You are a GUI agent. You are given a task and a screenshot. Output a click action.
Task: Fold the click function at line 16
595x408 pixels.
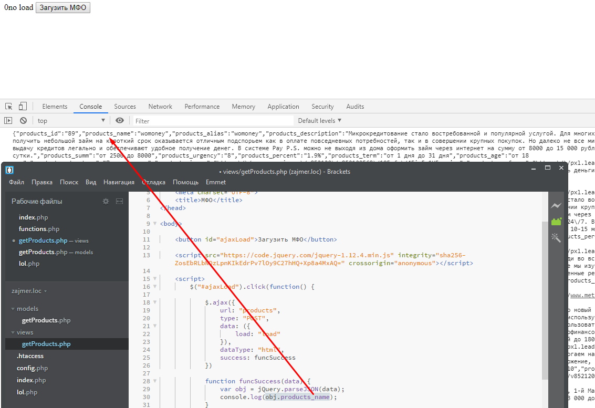tap(155, 287)
